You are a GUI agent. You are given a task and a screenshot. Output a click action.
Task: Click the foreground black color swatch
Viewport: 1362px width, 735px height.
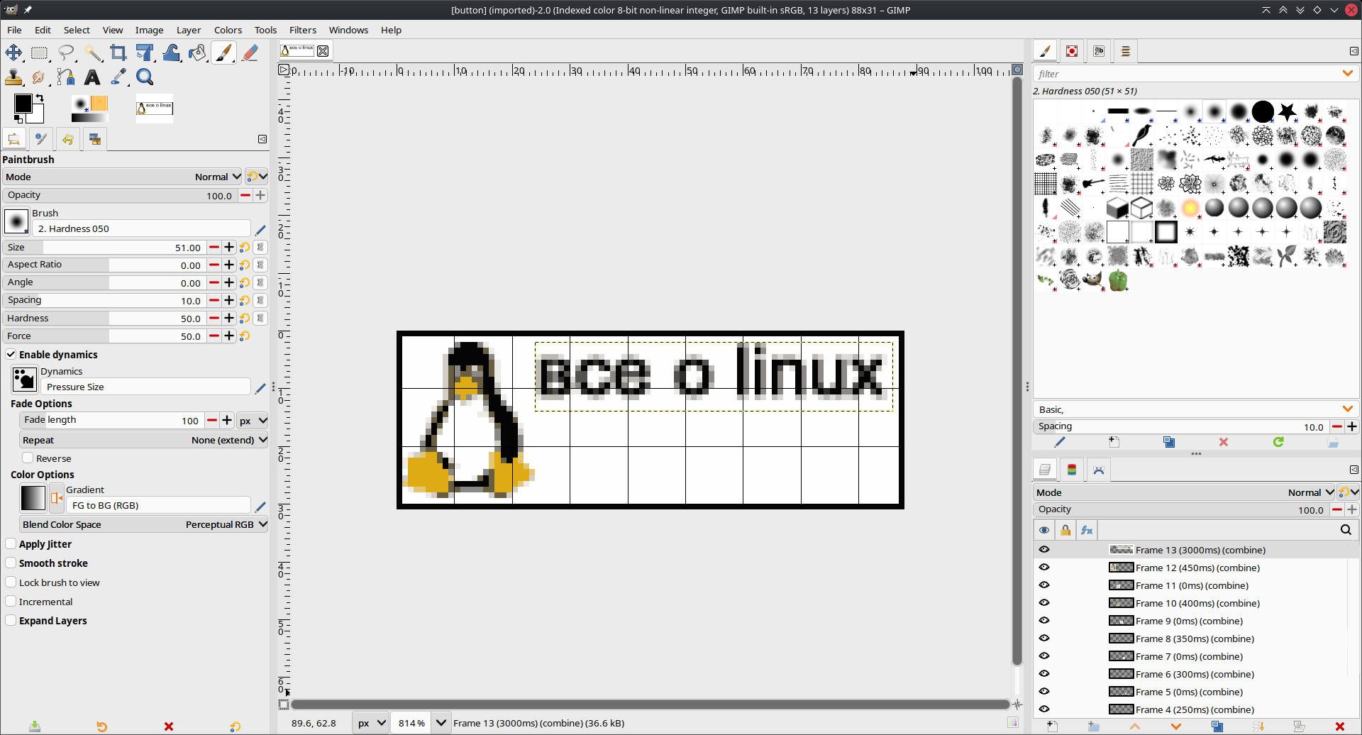22,104
